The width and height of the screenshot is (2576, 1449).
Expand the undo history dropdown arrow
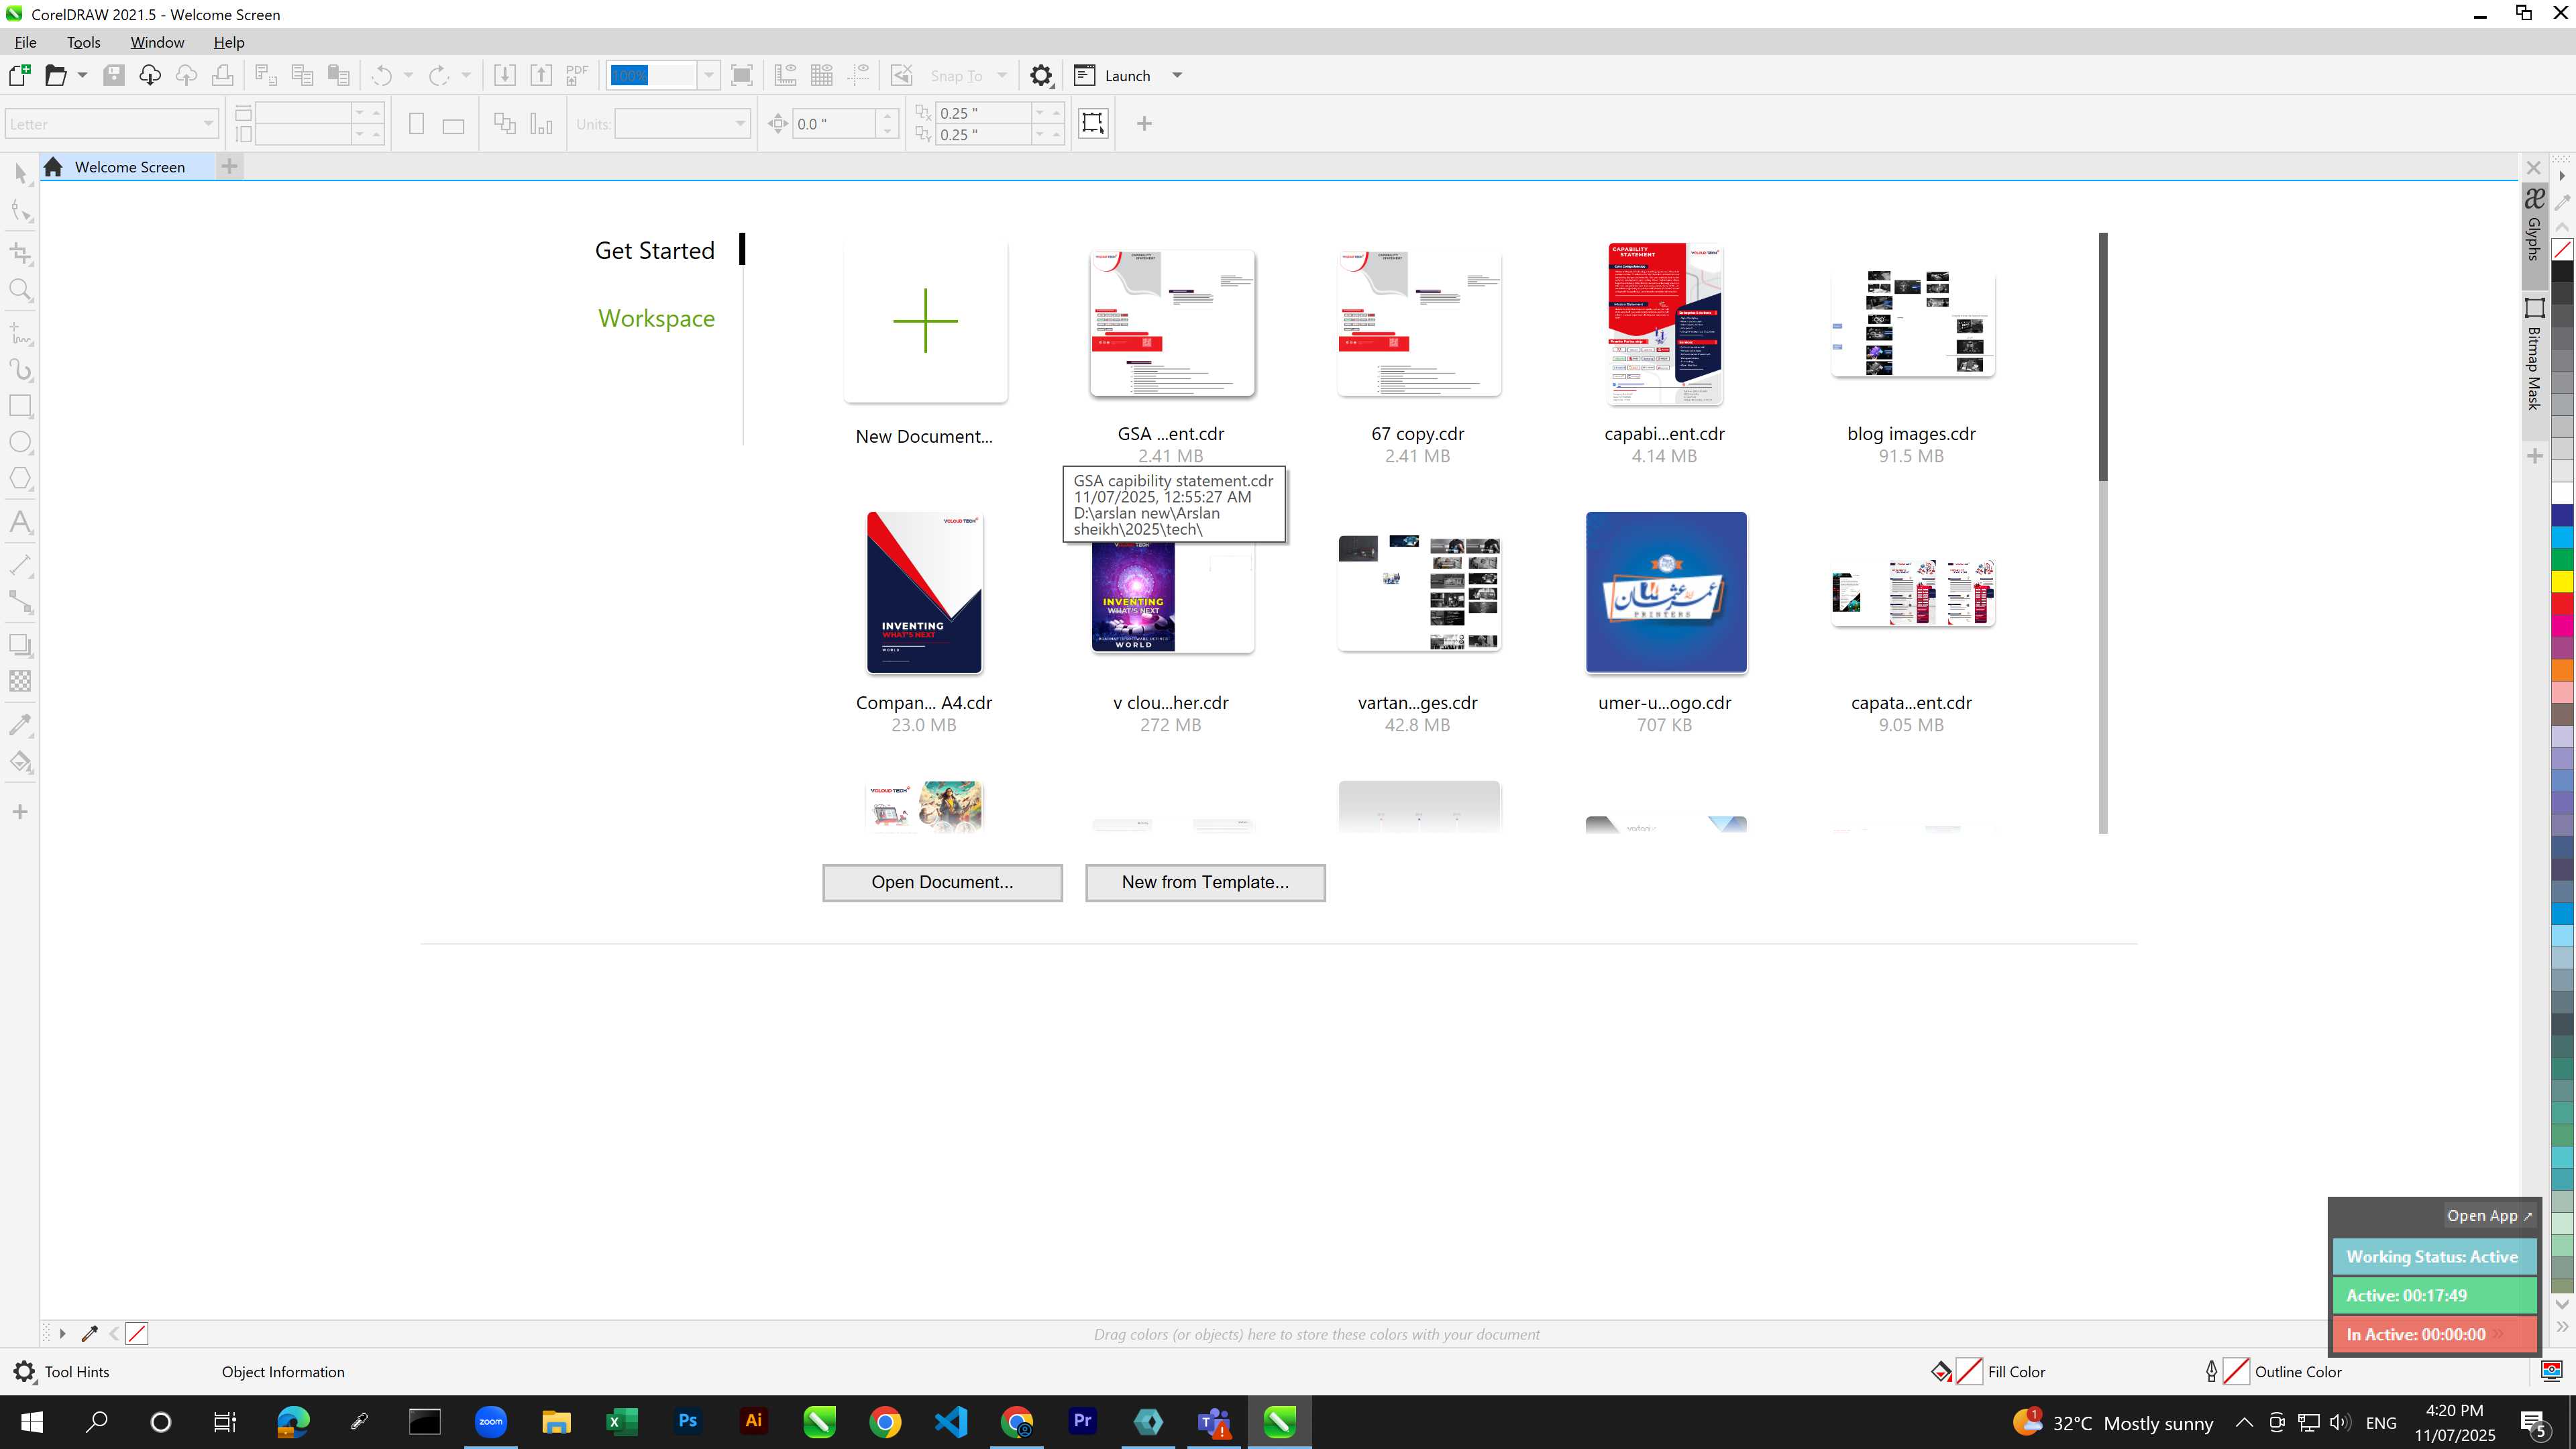(408, 75)
